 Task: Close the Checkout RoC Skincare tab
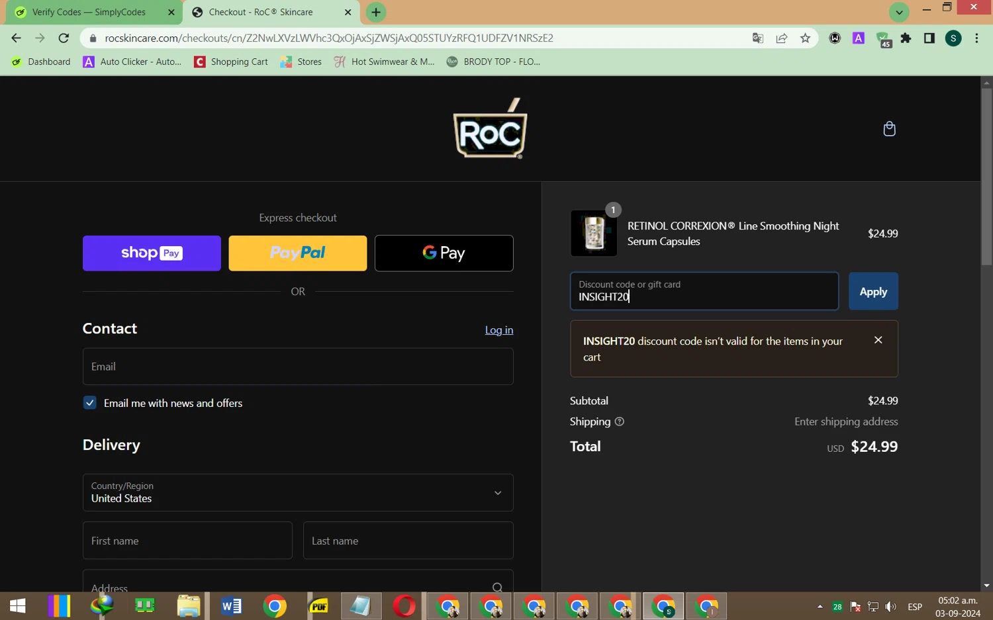348,12
